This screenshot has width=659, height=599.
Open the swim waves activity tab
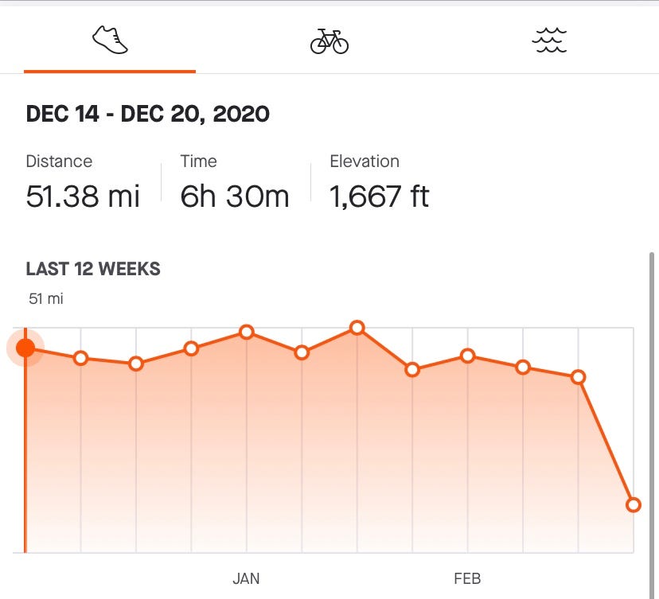(x=549, y=41)
